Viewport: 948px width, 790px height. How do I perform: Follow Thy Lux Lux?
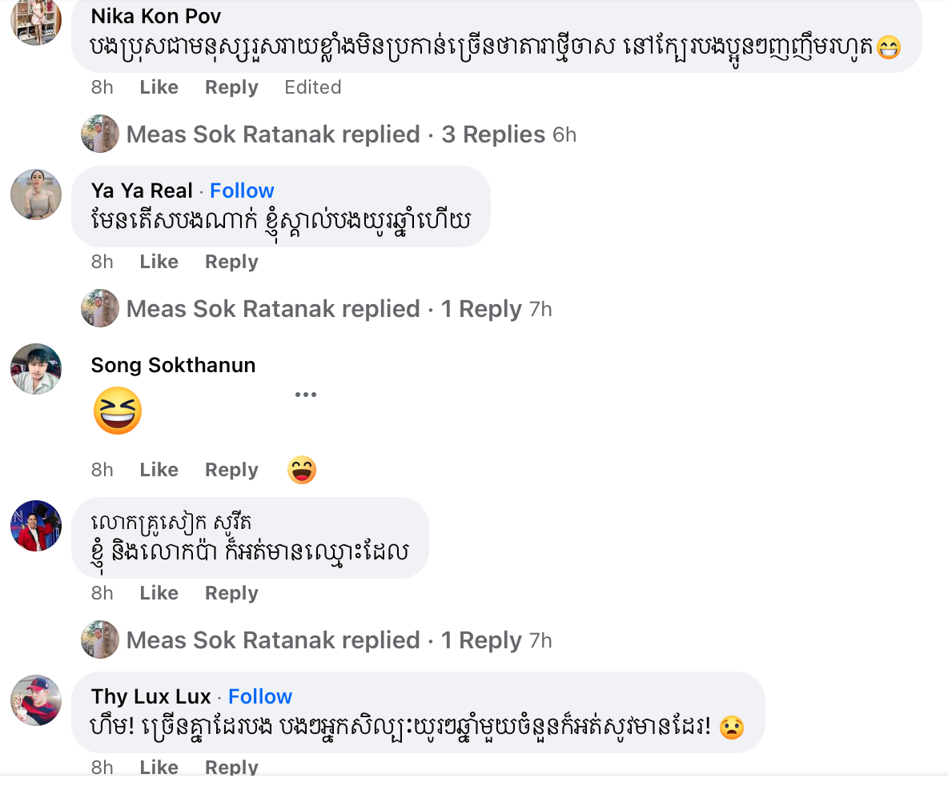tap(260, 696)
